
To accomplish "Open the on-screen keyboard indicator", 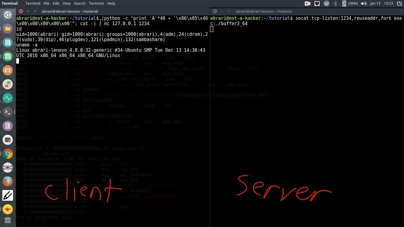I will 326,3.
